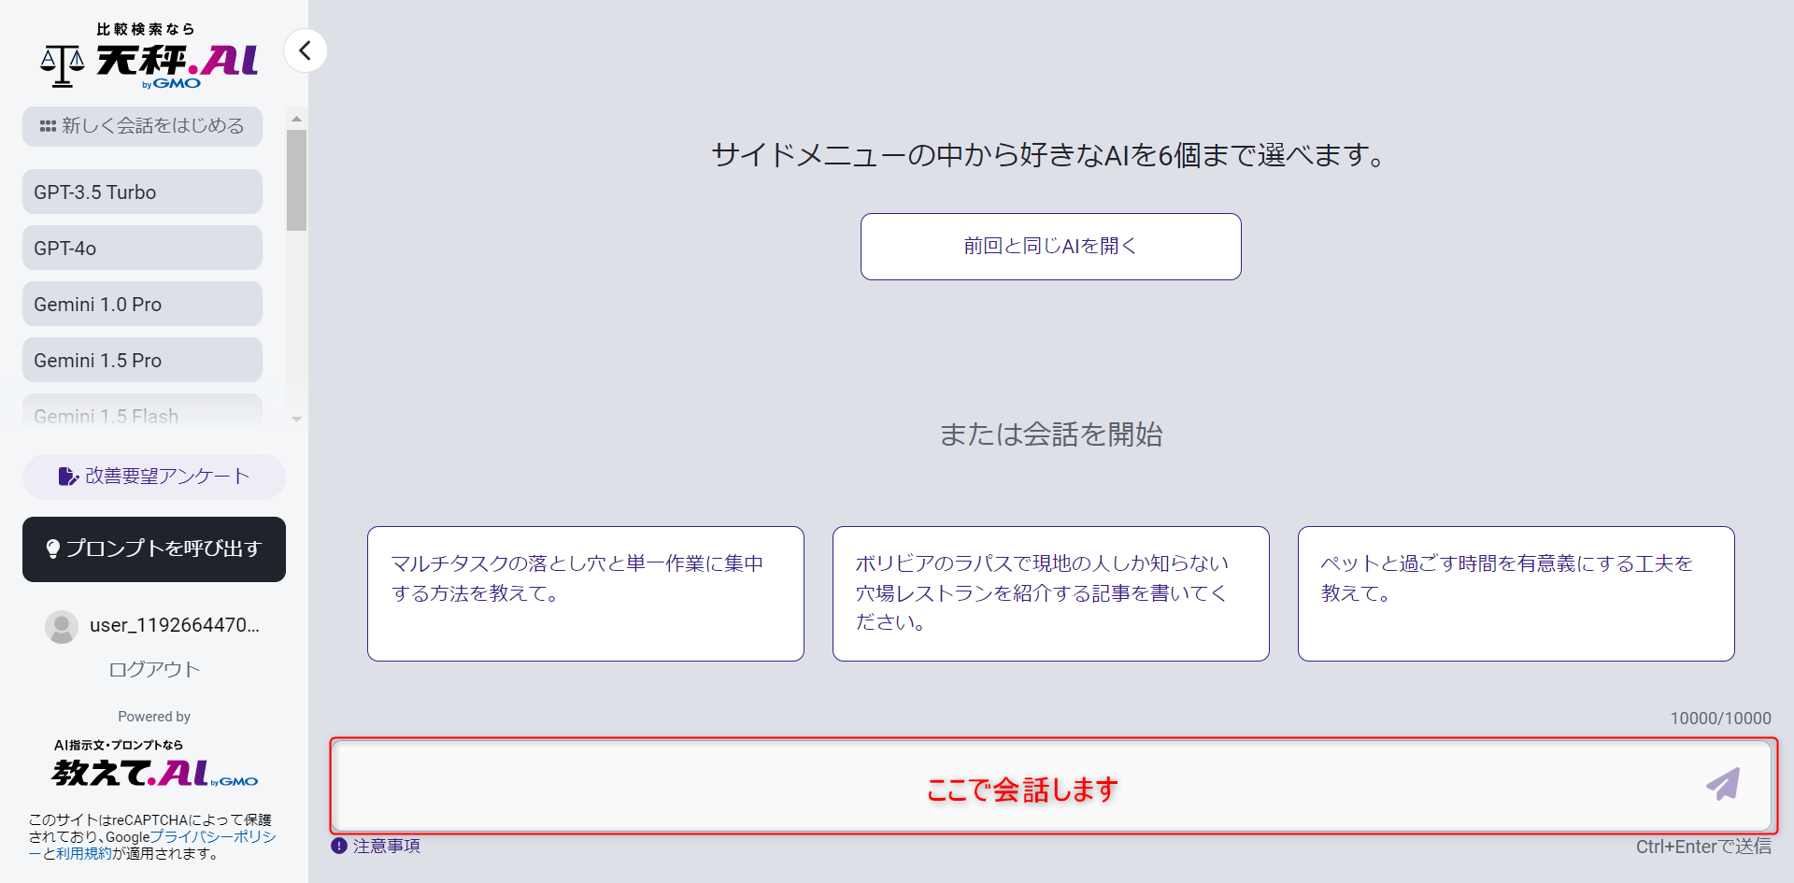Choose the マルチタスクの落とし穴 suggestion card
Screen dimensions: 1794x883
[x=586, y=593]
